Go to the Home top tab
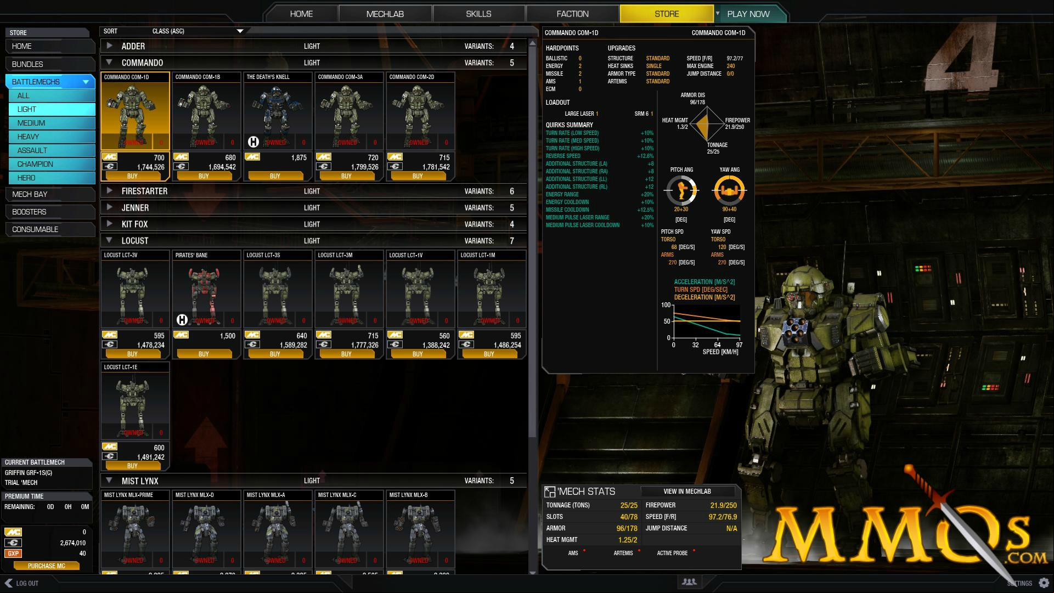 click(301, 14)
